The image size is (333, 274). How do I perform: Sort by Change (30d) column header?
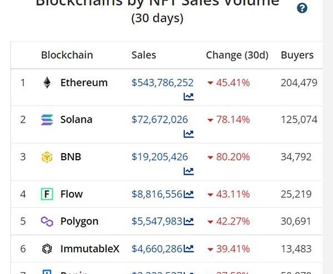[x=237, y=55]
